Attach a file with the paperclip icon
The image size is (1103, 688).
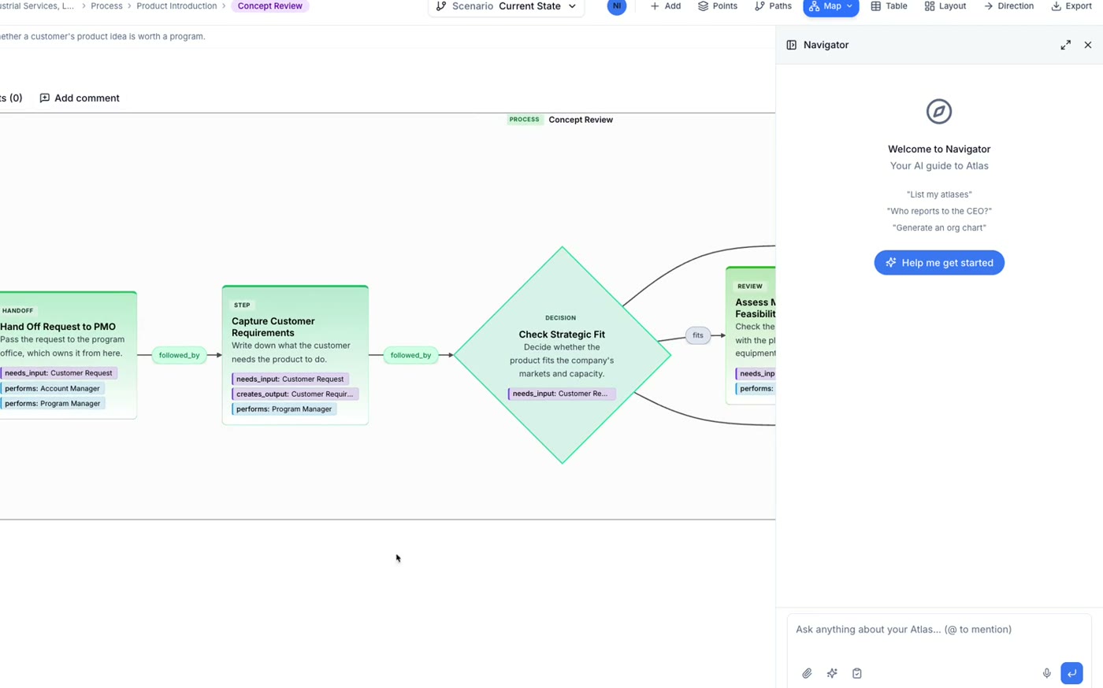click(x=807, y=673)
